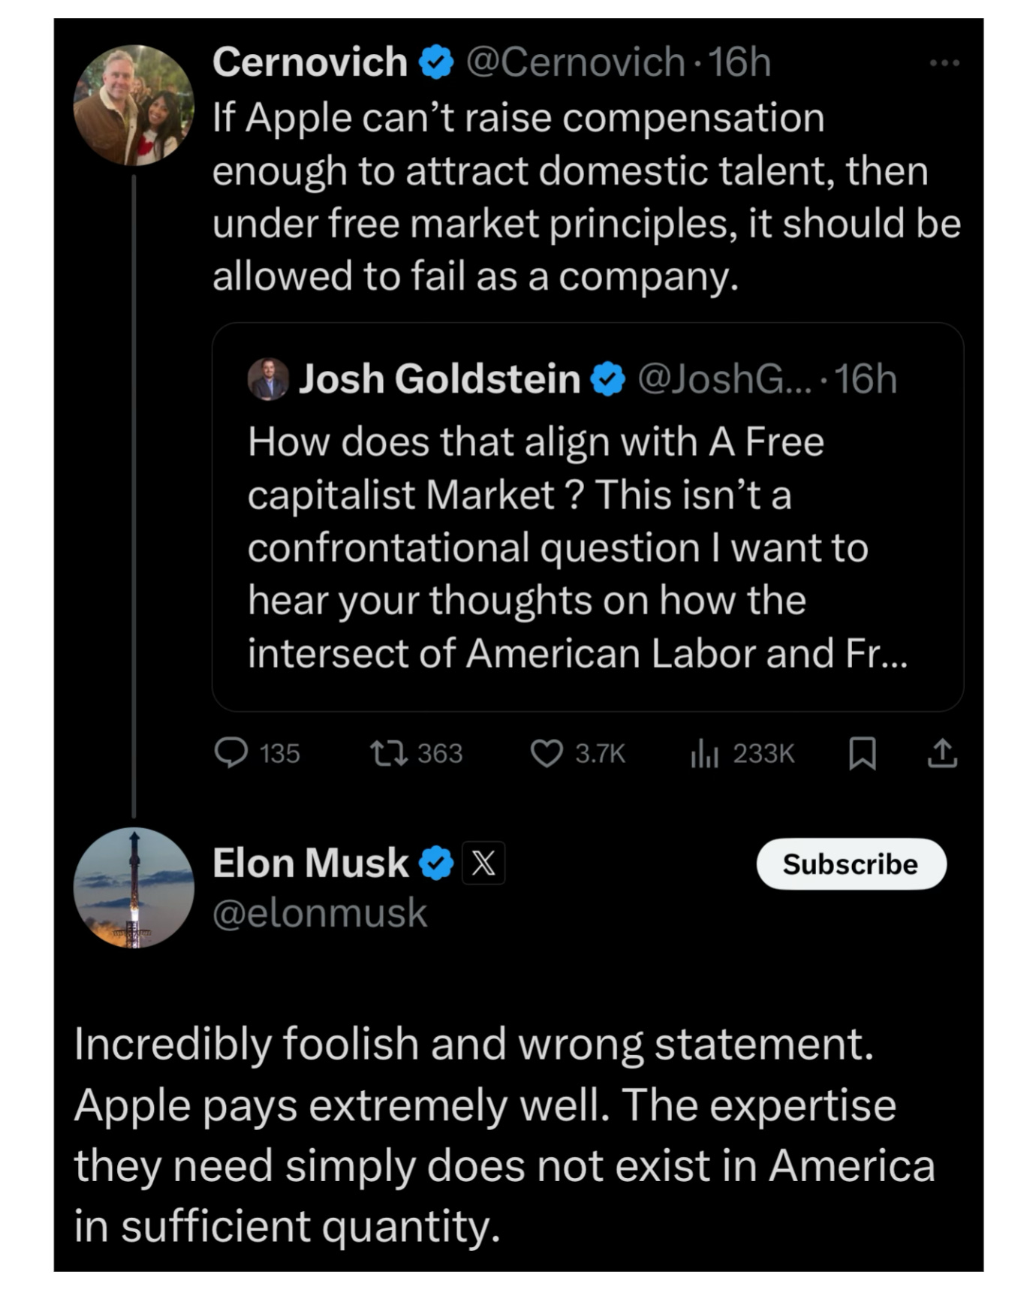Viewport: 1018px width, 1290px height.
Task: Open Cernovich's profile photo
Action: [x=134, y=105]
